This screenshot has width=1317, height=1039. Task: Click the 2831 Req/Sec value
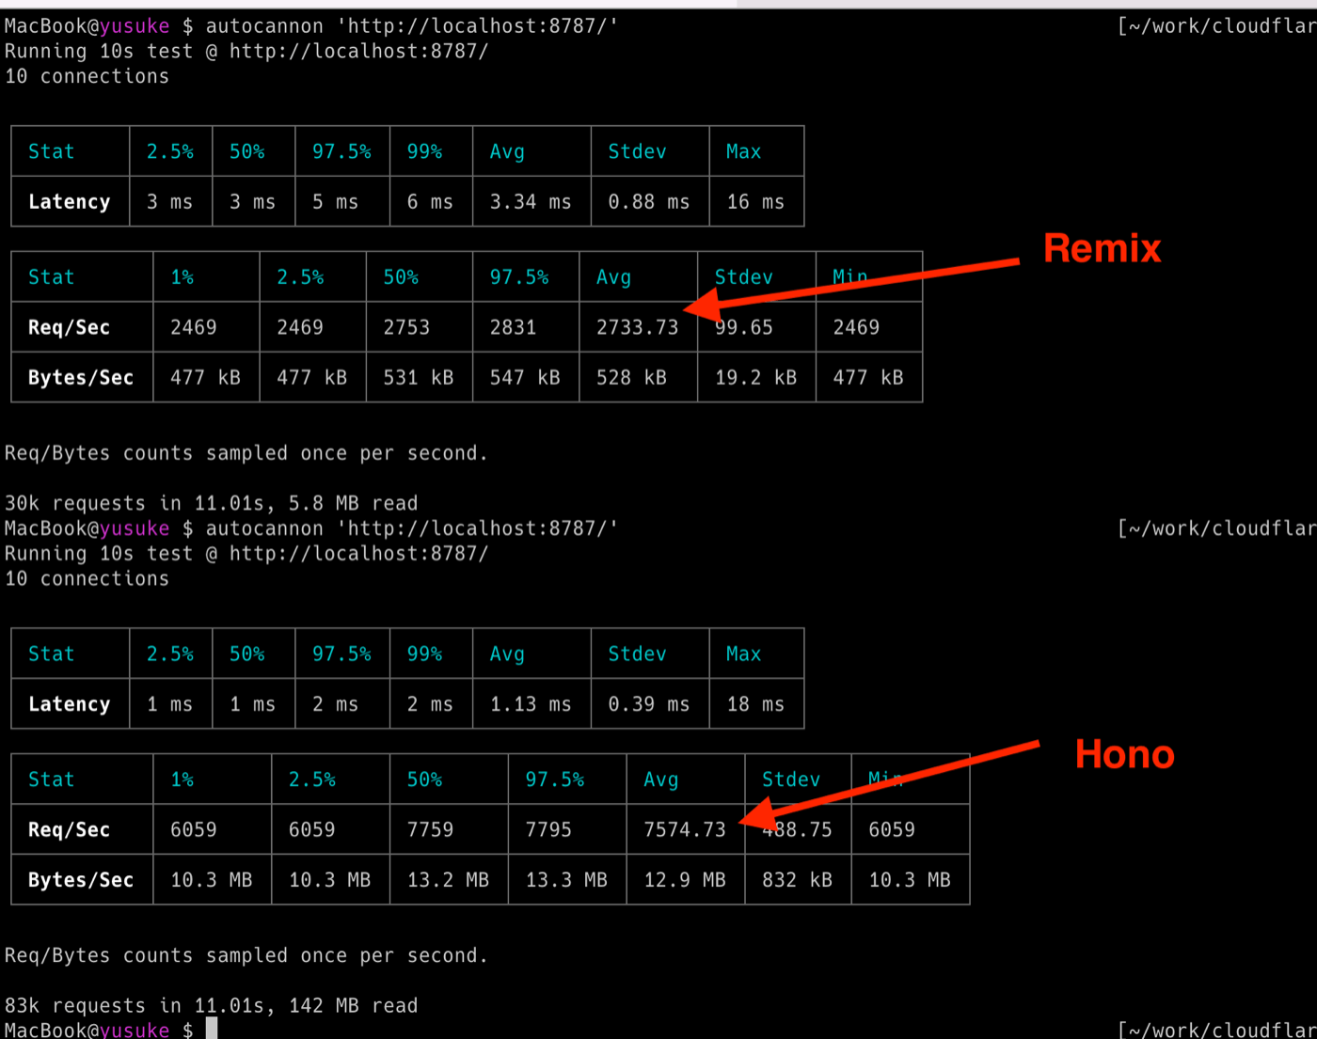pyautogui.click(x=513, y=327)
